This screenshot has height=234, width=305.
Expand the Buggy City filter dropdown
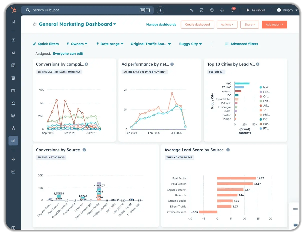click(191, 44)
